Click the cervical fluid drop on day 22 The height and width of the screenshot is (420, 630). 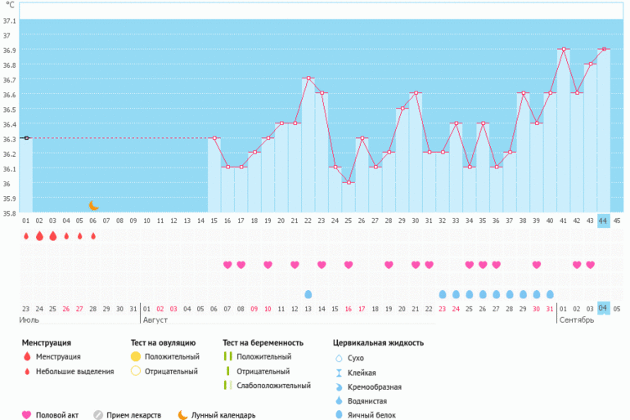coord(308,294)
